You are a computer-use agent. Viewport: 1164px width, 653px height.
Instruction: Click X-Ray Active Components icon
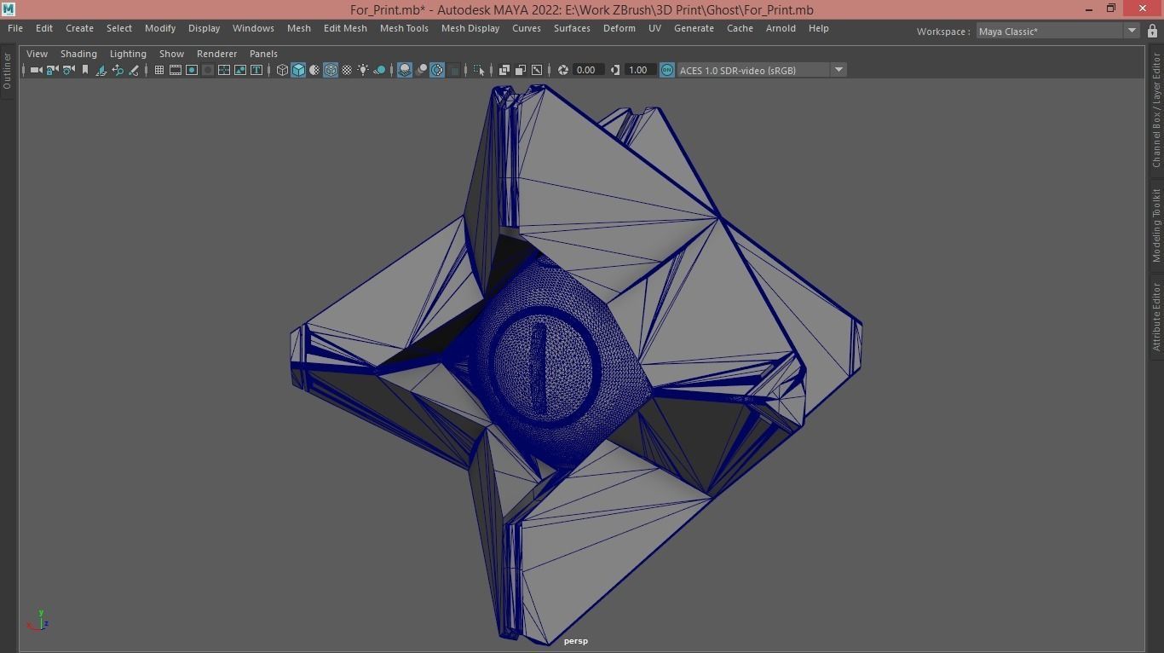pos(521,70)
